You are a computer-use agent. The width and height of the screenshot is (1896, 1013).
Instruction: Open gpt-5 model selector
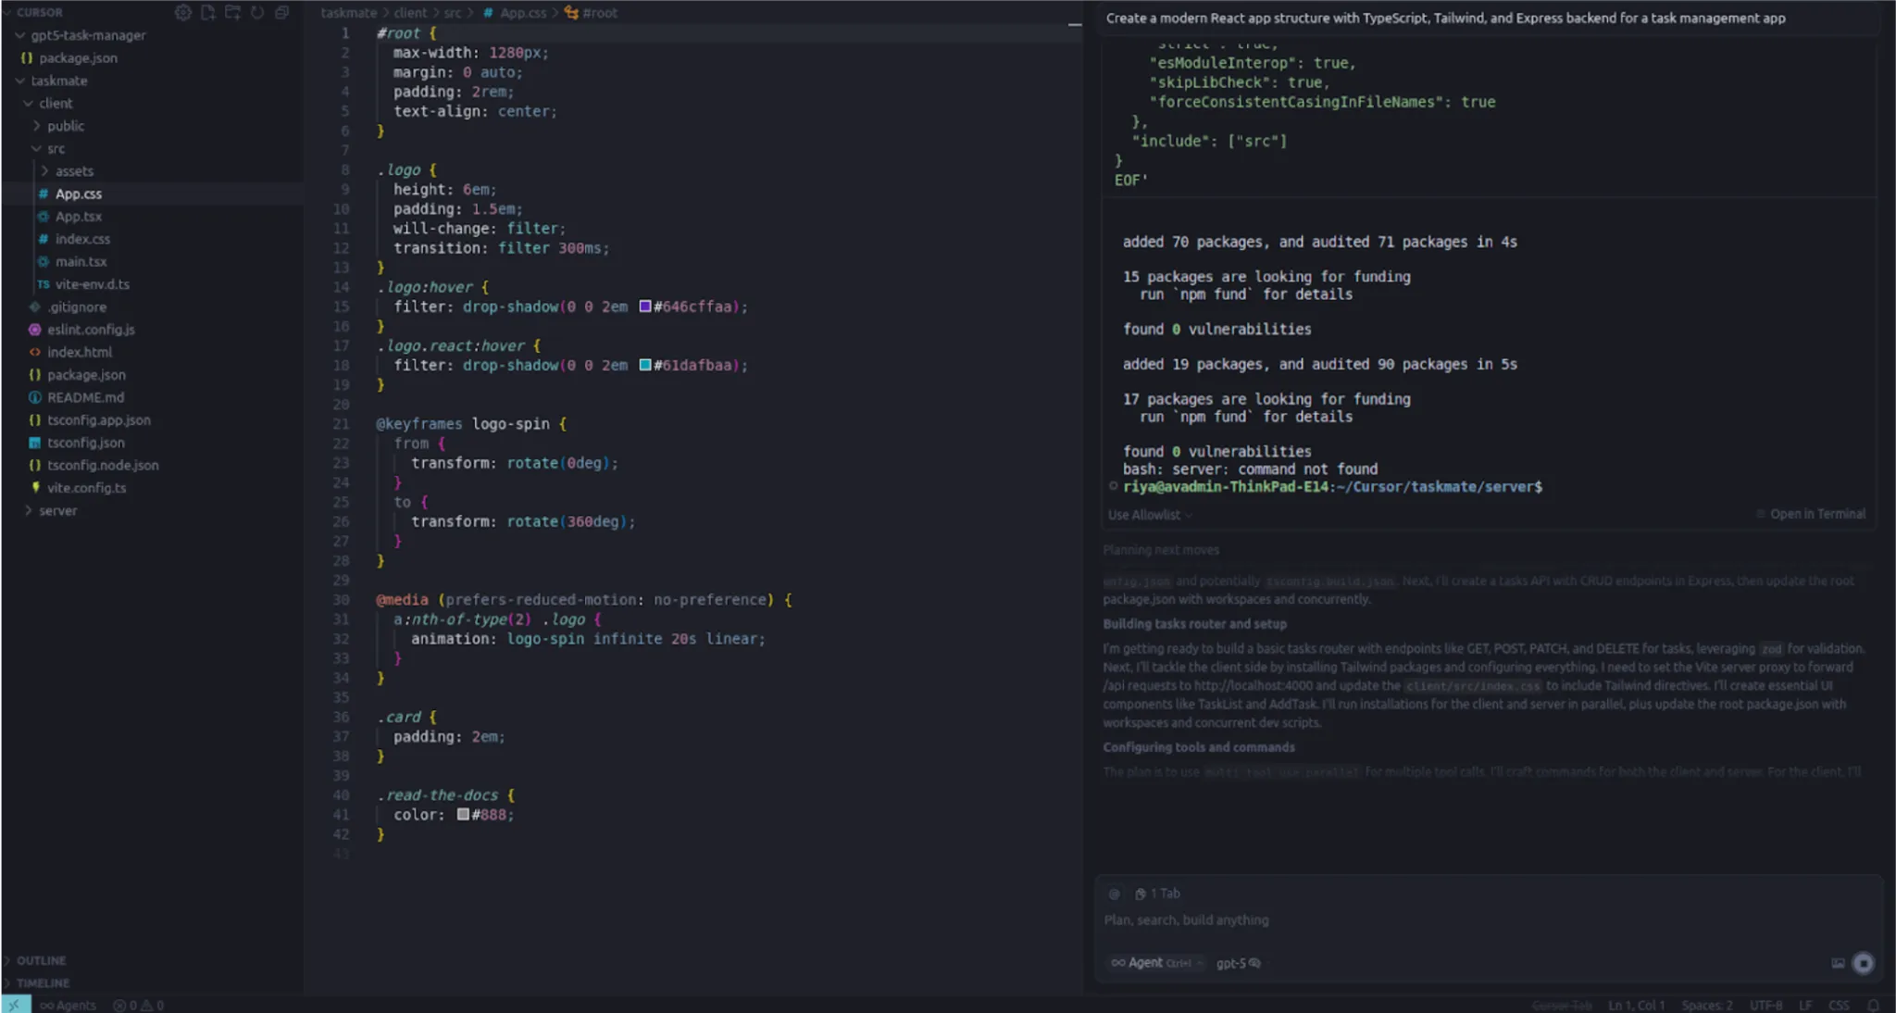click(x=1238, y=963)
